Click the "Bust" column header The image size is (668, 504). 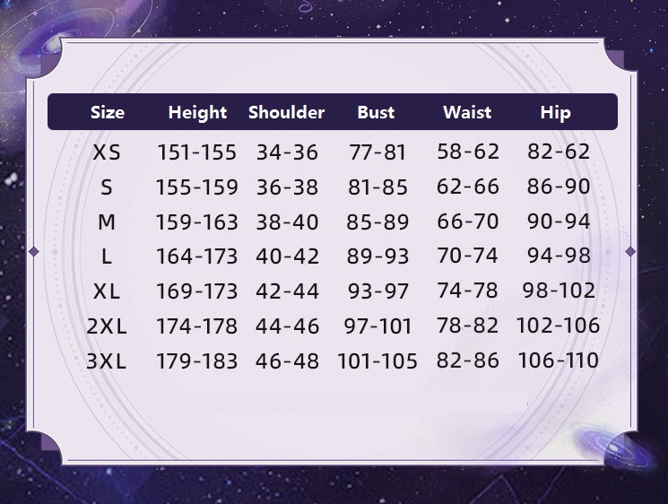coord(376,112)
